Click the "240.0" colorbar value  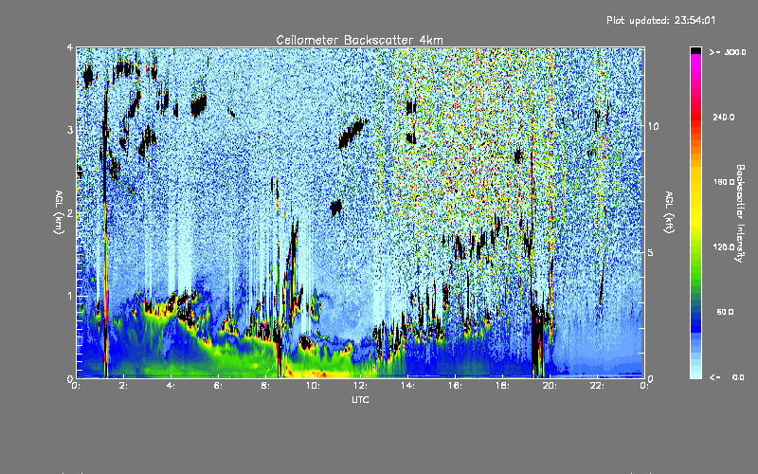click(x=724, y=117)
